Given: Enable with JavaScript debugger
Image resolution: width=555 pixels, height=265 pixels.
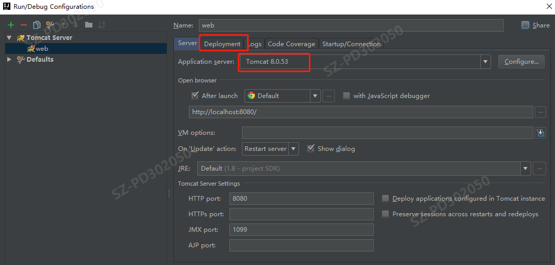Looking at the screenshot, I should [x=346, y=96].
